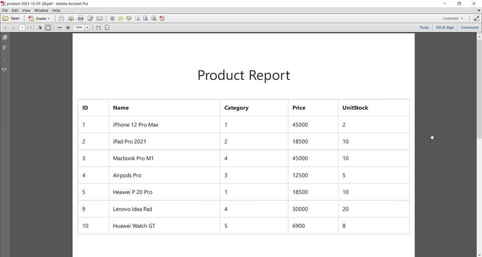Open the Fill & Sign pane

click(x=445, y=28)
